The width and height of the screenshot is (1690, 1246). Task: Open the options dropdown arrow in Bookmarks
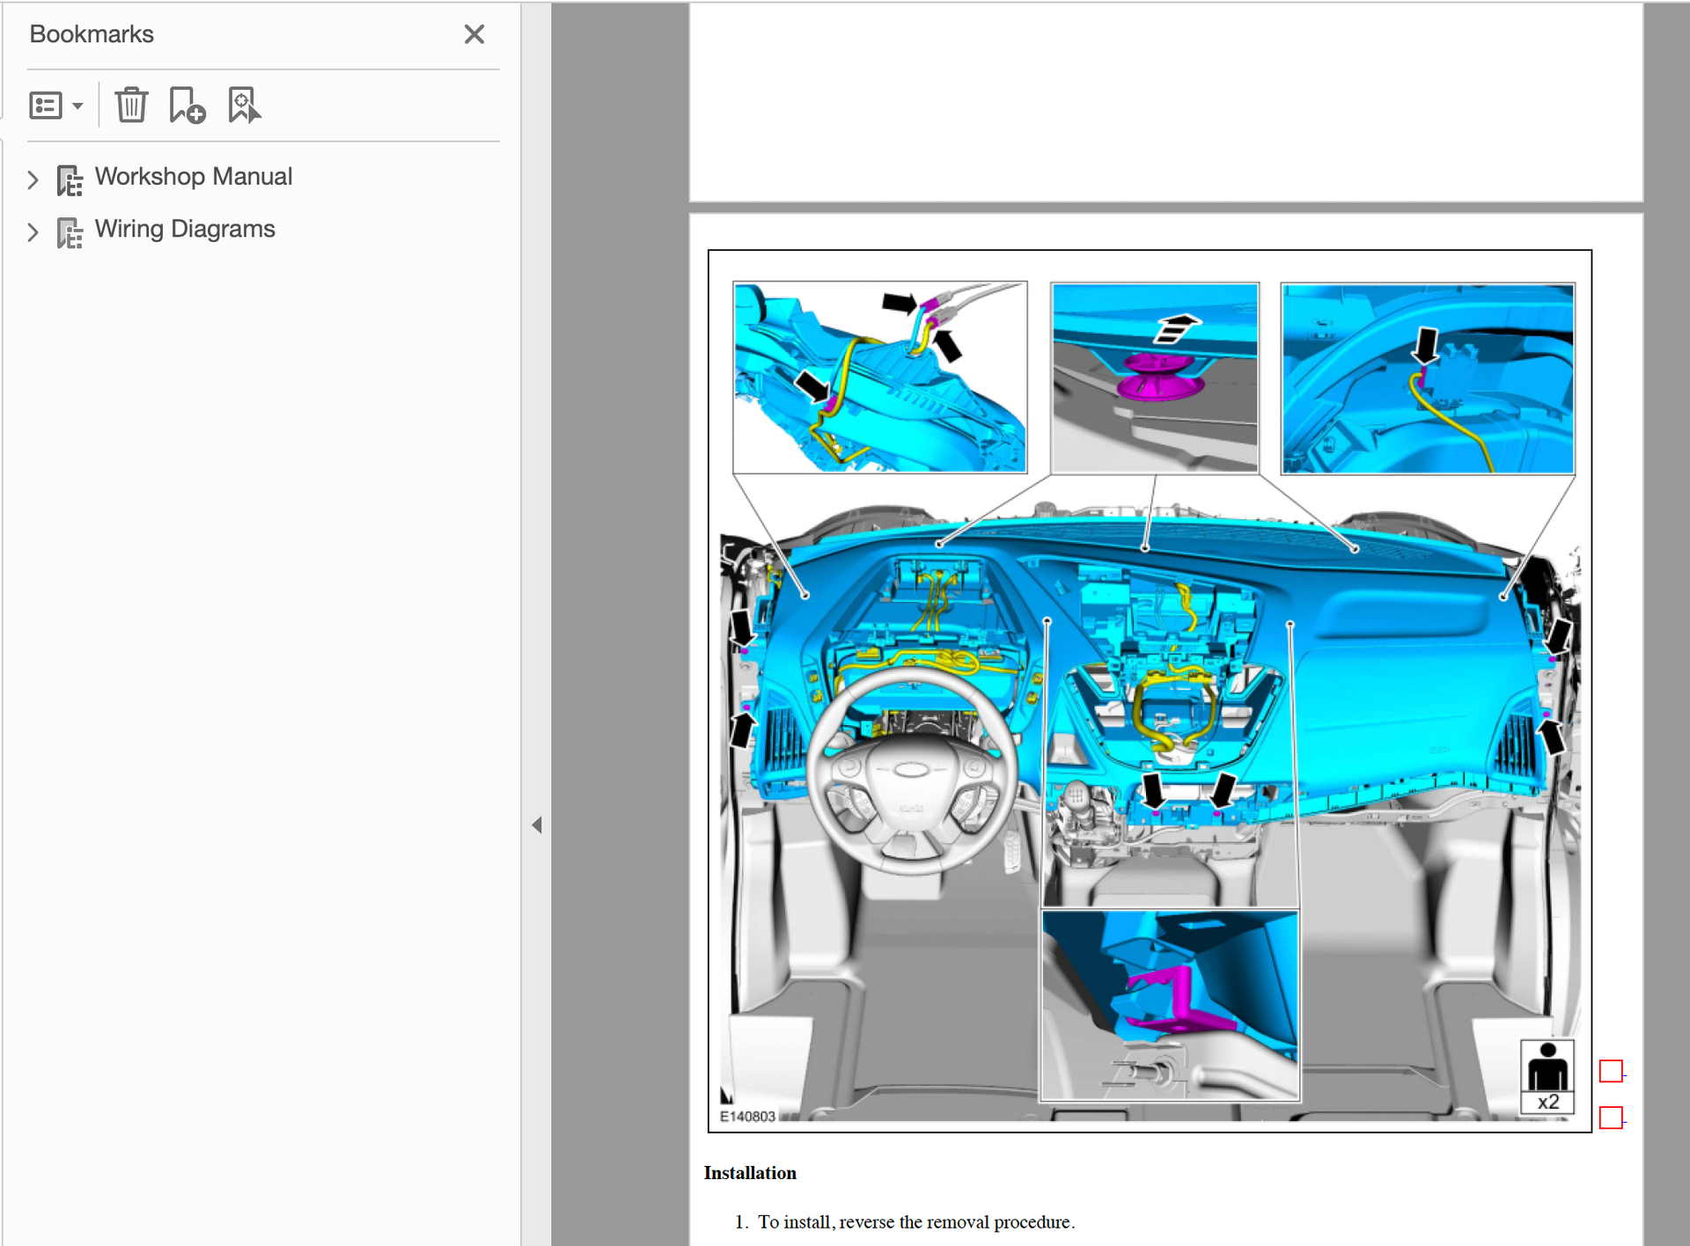point(78,106)
